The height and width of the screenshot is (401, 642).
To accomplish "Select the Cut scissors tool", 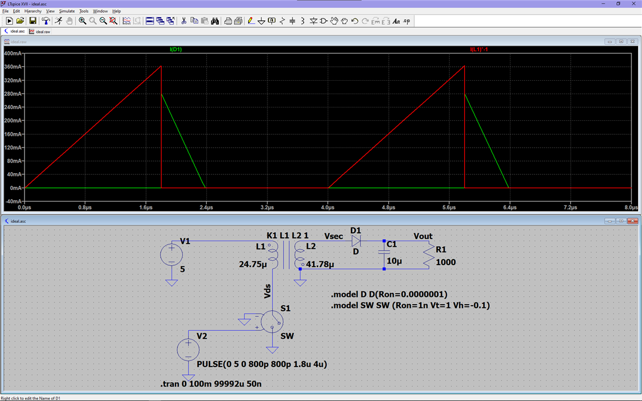I will pos(183,21).
